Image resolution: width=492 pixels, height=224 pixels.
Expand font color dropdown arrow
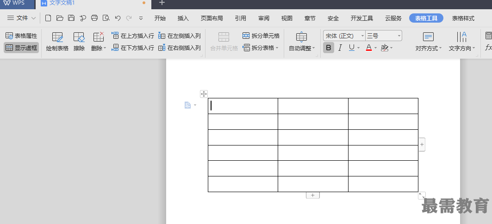[x=375, y=48]
